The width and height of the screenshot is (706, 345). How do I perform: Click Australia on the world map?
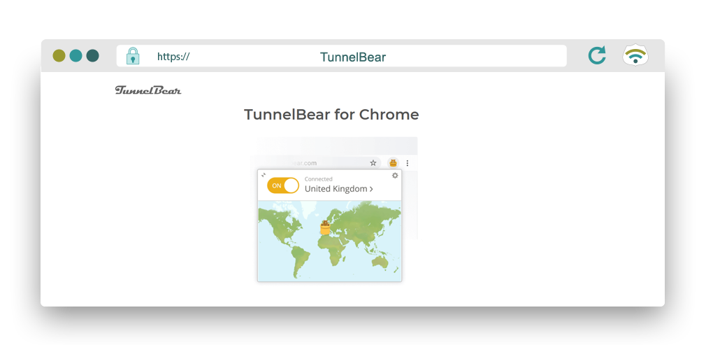coord(381,261)
